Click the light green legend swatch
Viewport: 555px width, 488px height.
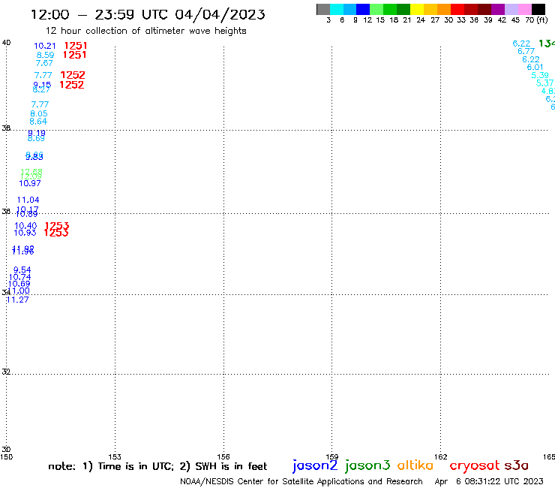point(377,9)
